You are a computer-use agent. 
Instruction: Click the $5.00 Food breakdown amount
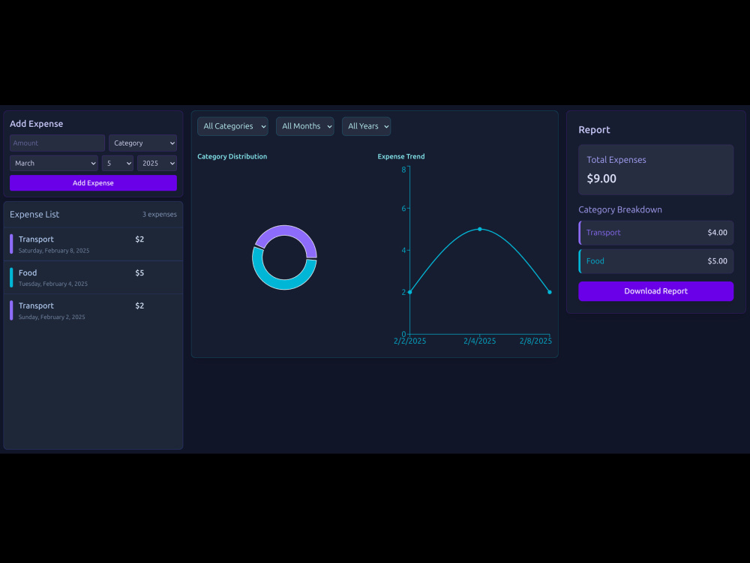717,261
